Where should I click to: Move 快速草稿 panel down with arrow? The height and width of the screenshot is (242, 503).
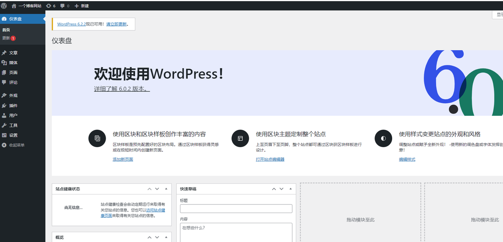pyautogui.click(x=281, y=189)
